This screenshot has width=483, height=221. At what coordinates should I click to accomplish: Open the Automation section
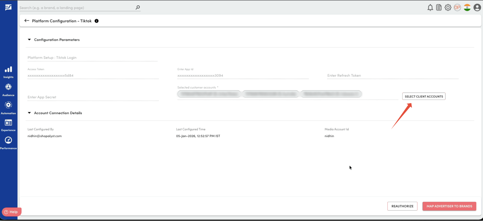[8, 108]
